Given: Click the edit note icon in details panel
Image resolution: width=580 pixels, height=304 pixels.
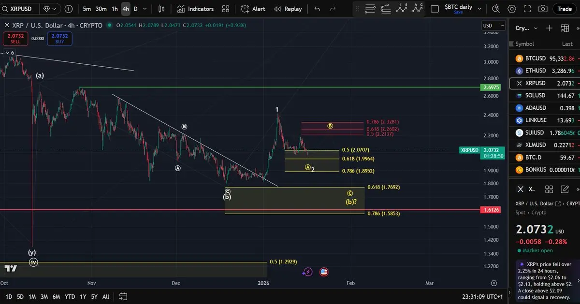Looking at the screenshot, I should [x=564, y=189].
